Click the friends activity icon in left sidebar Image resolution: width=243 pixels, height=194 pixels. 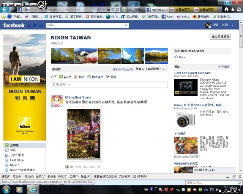tap(6, 155)
